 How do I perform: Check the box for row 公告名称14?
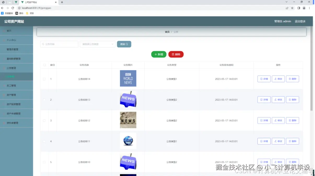pyautogui.click(x=44, y=79)
